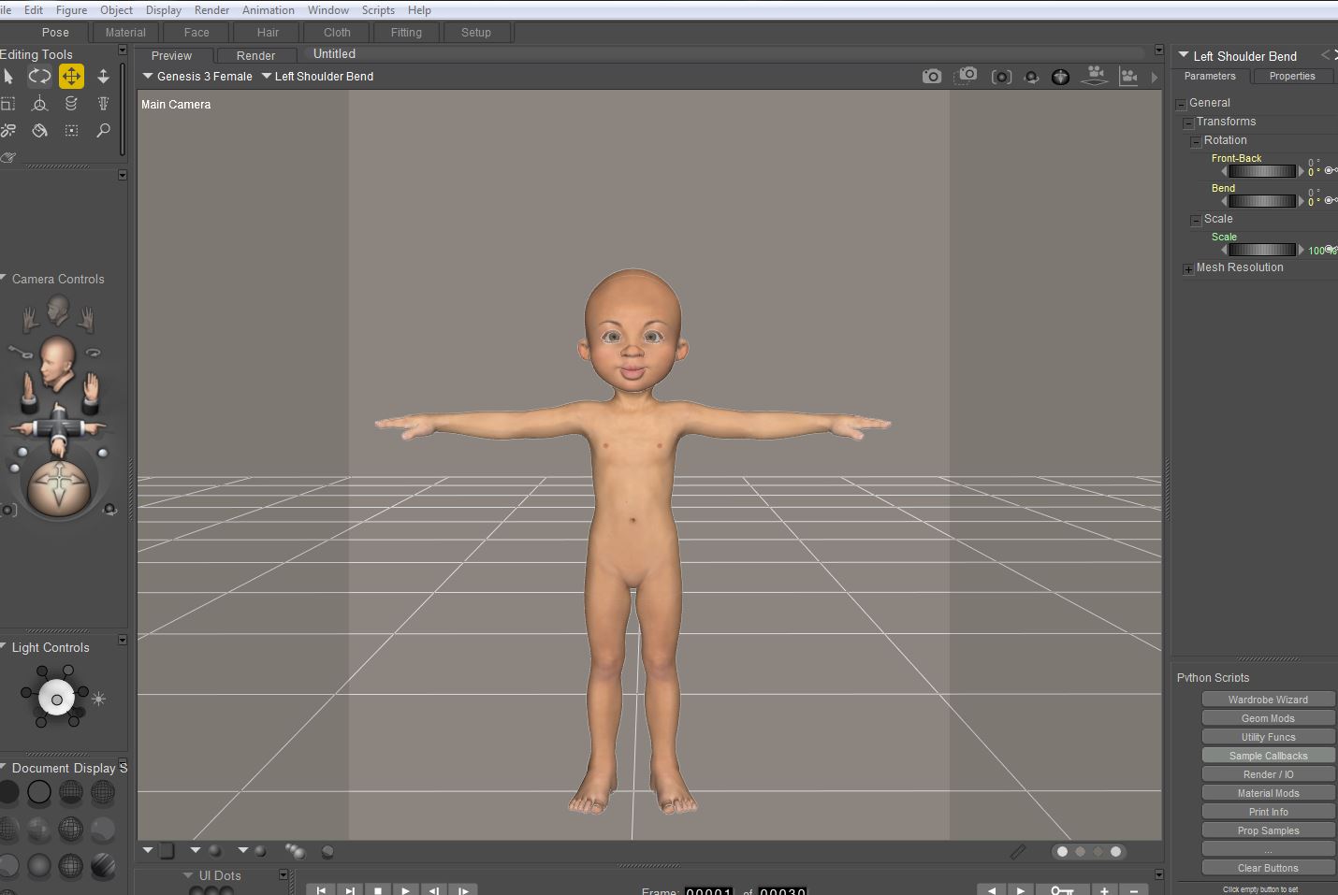Click the Render camera icon
This screenshot has width=1338, height=895.
(x=932, y=77)
